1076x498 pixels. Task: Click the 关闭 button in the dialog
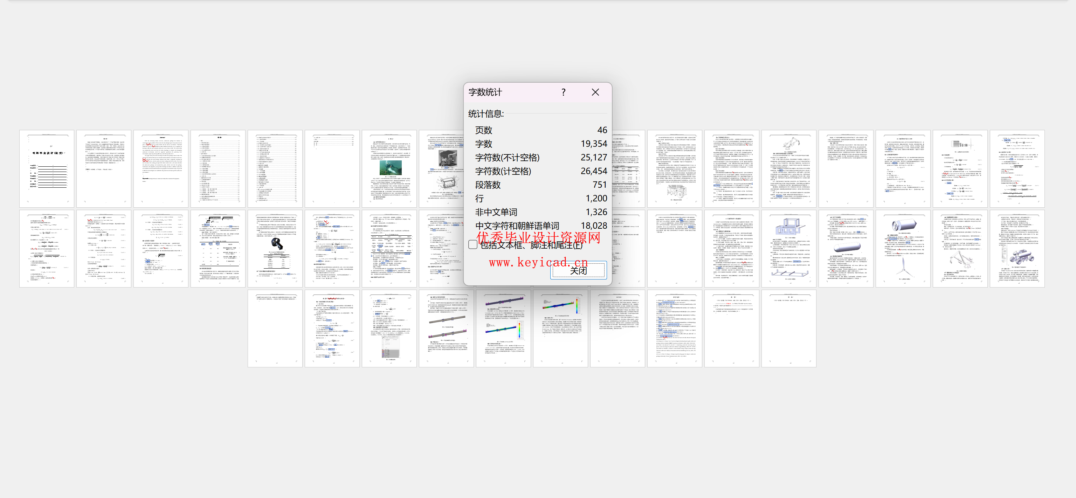579,270
